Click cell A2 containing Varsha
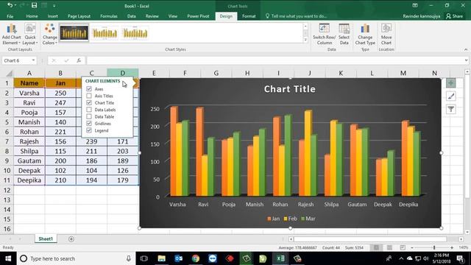 [x=29, y=93]
